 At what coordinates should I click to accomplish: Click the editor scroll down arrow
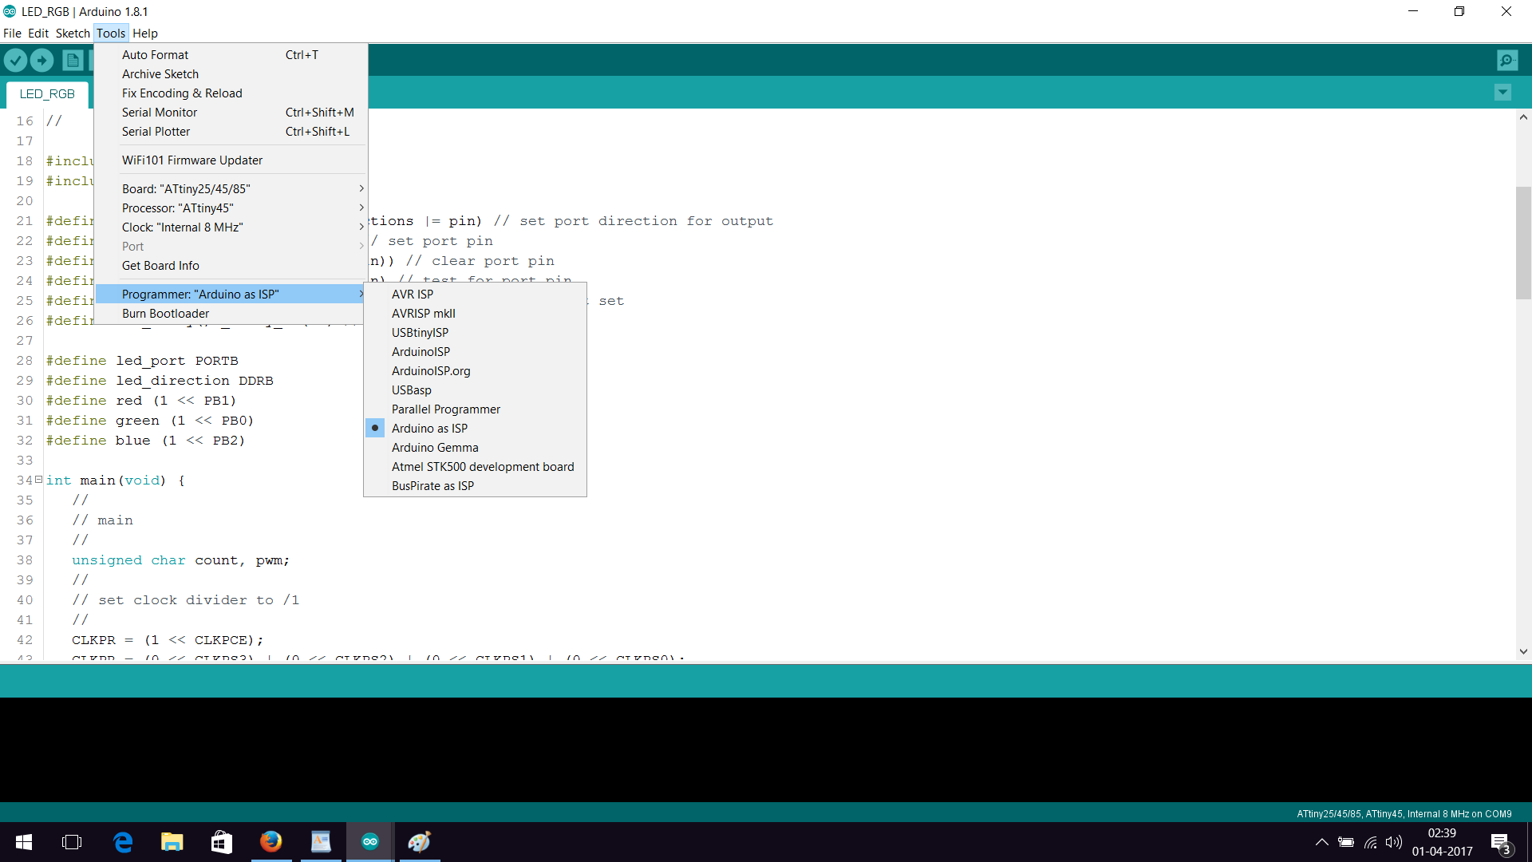pos(1523,651)
